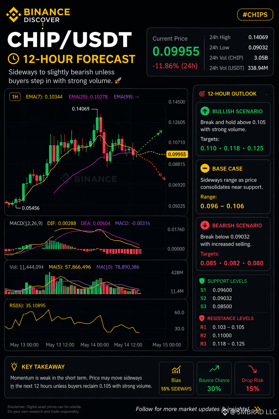Click the DIF: 0.00288 value

(62, 223)
